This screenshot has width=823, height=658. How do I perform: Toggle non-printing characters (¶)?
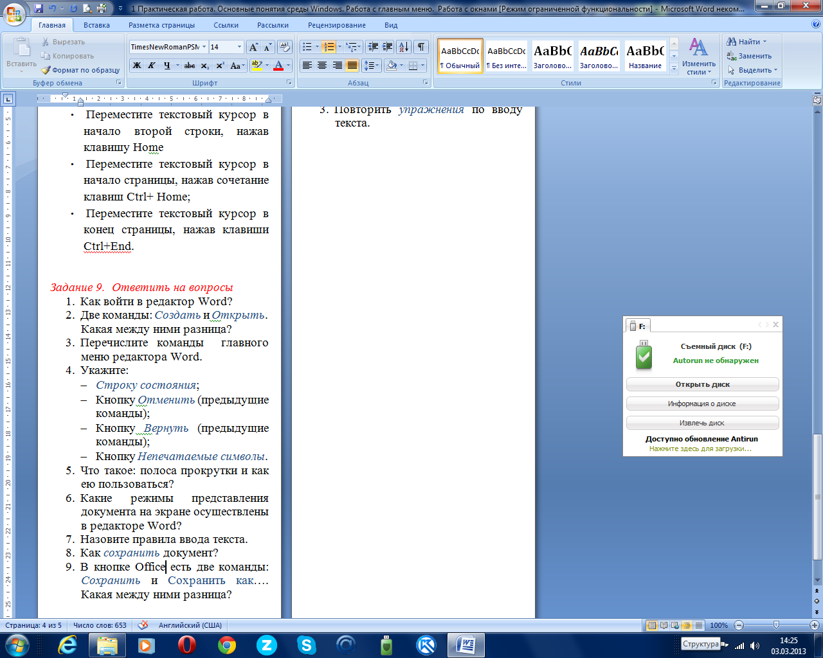tap(421, 47)
